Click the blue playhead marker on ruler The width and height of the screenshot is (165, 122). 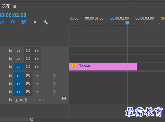pyautogui.click(x=127, y=22)
